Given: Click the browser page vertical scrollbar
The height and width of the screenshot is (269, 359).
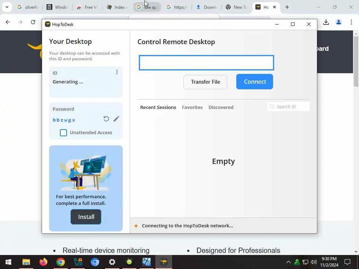Looking at the screenshot, I should tap(356, 61).
